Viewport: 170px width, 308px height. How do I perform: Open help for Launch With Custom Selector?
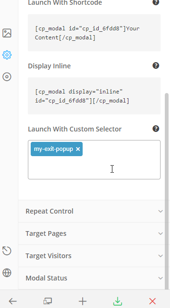tap(156, 129)
